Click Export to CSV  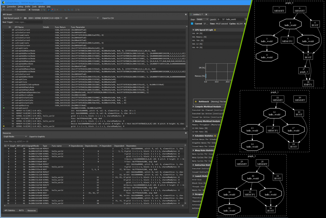(x=108, y=18)
